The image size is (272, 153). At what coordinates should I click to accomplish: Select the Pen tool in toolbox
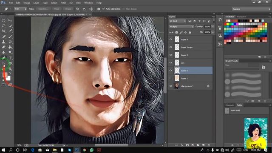3,58
